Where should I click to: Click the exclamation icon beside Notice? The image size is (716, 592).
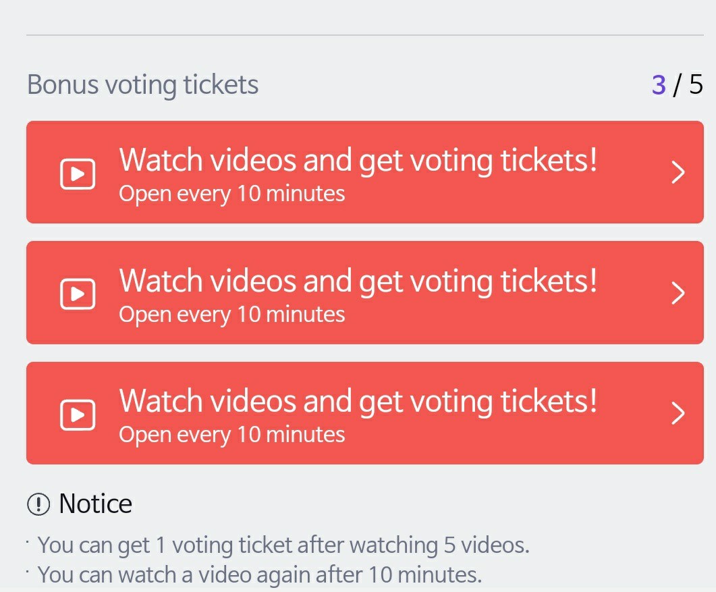[x=38, y=504]
